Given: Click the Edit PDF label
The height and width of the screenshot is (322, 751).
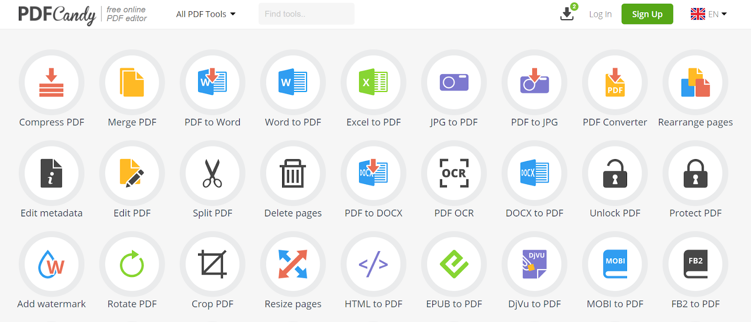Looking at the screenshot, I should (132, 213).
